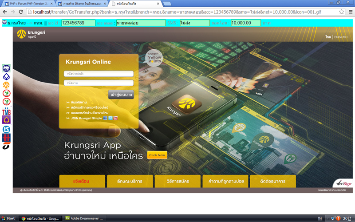Click the Krungsri password field

99,83
